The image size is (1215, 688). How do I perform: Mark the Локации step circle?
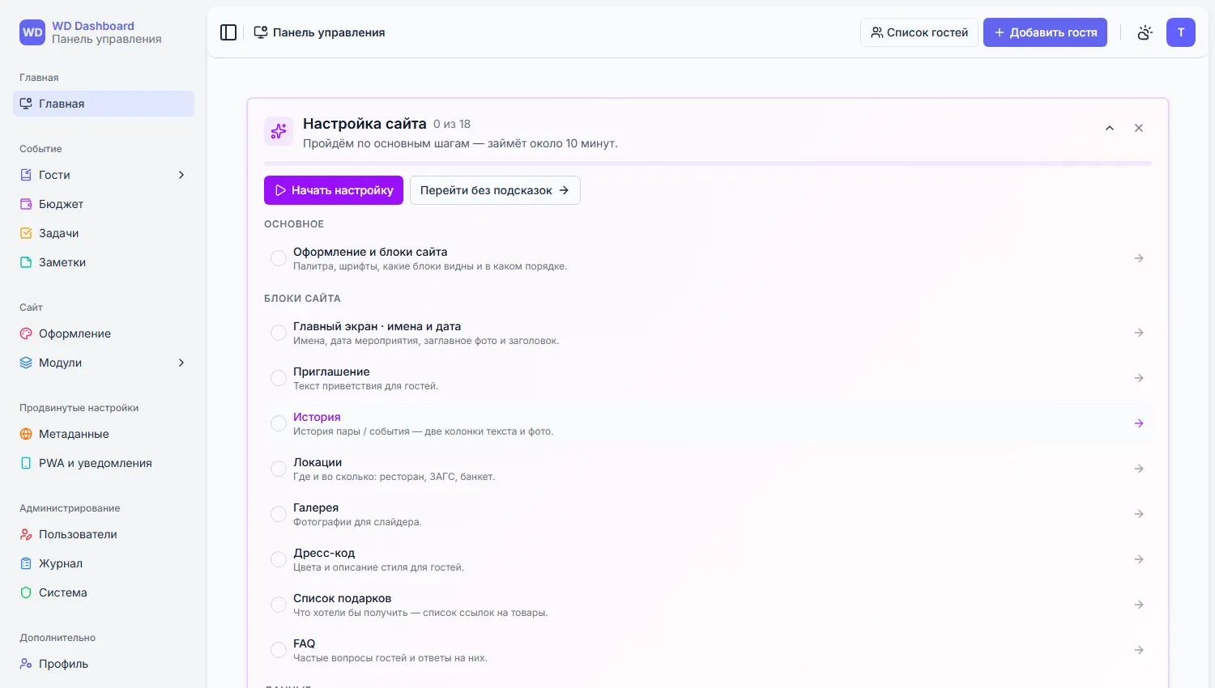279,469
